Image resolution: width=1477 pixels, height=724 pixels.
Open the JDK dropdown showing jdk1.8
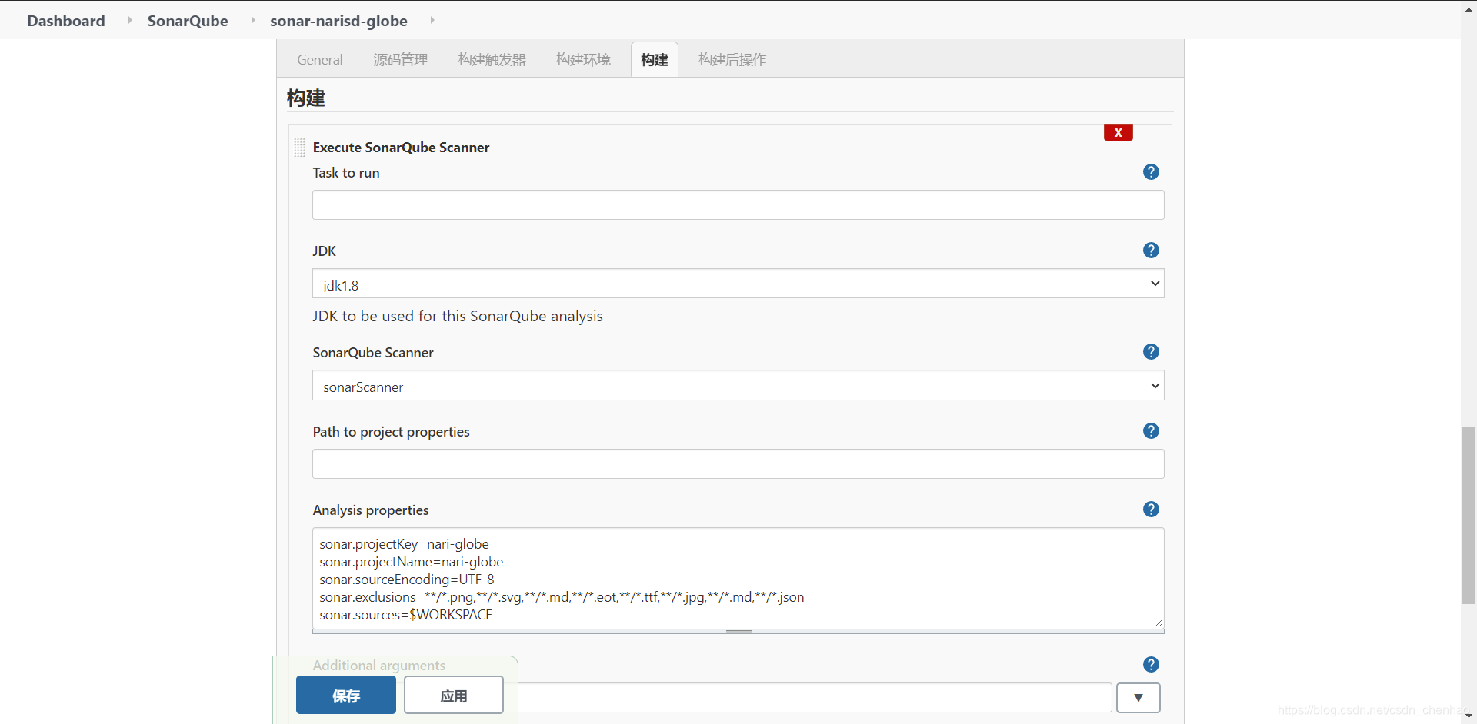[738, 284]
